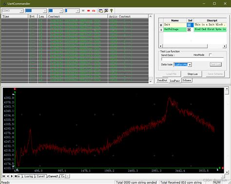
Task: Click the Len column header
Action: tap(42, 17)
